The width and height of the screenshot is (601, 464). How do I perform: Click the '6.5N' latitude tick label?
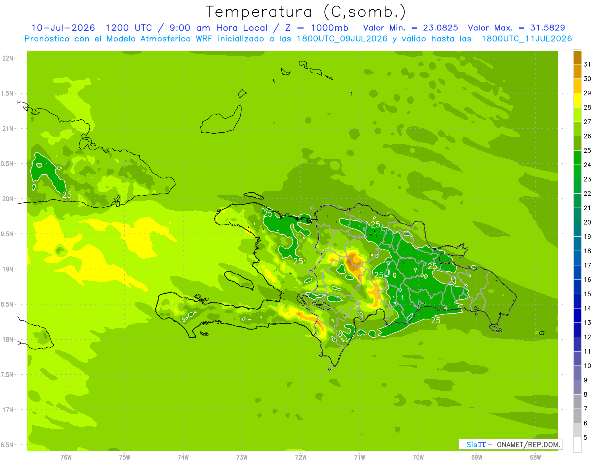(7, 445)
